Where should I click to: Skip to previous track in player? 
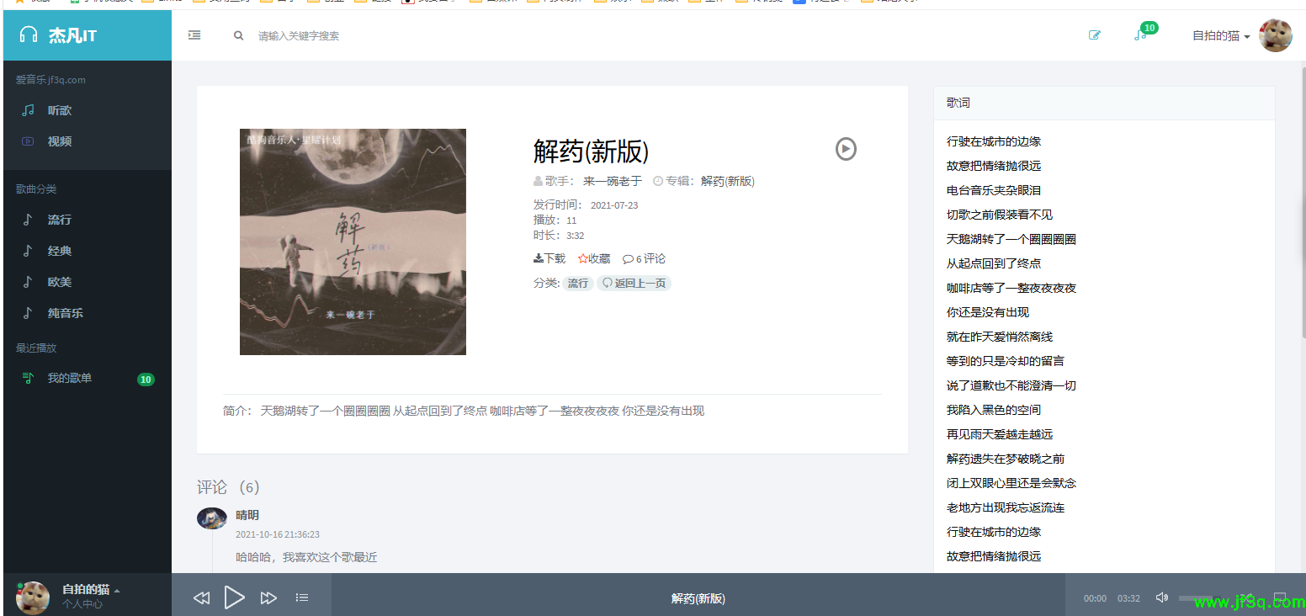201,598
